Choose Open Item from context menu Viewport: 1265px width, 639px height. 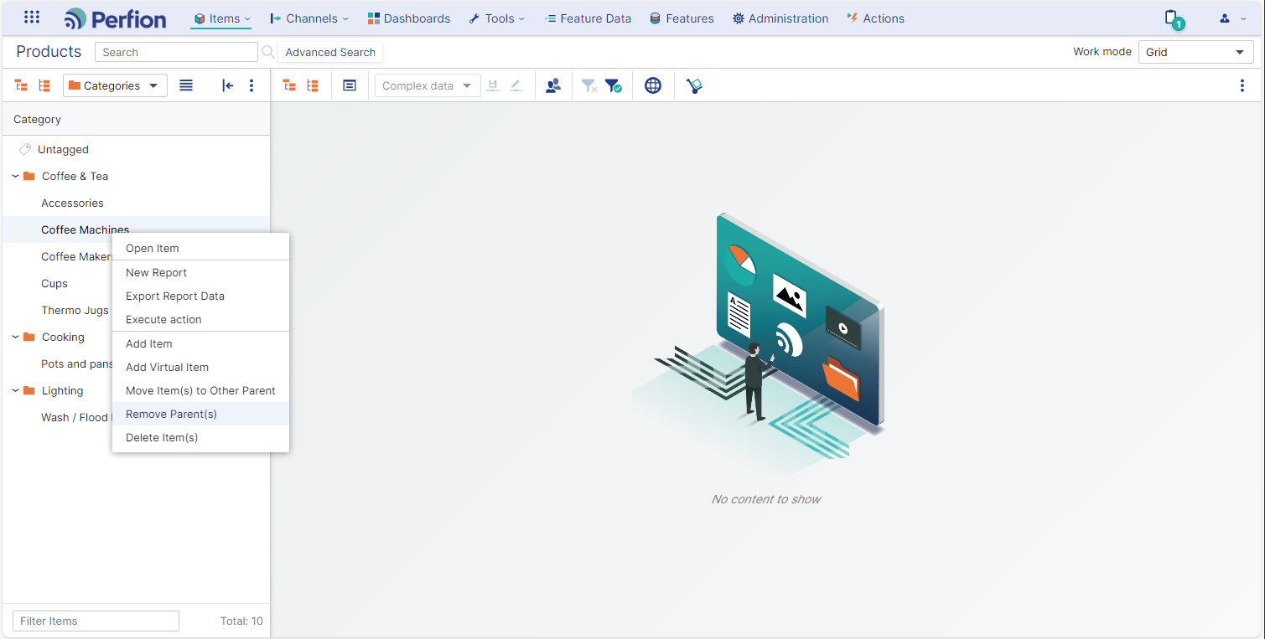pos(200,248)
